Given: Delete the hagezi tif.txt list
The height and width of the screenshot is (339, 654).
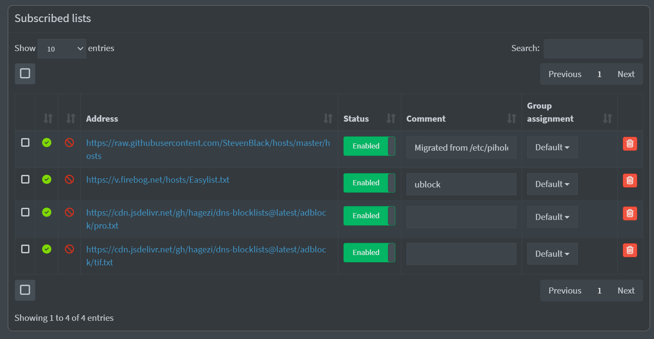Looking at the screenshot, I should (629, 250).
